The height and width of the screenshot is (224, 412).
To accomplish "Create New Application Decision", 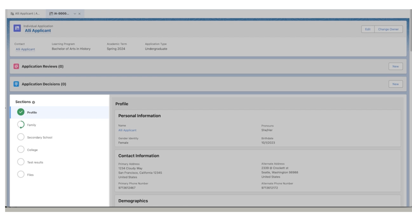I will tap(395, 84).
